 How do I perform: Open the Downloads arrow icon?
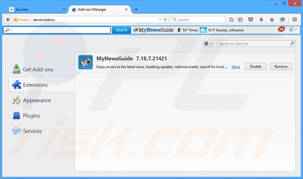click(261, 20)
